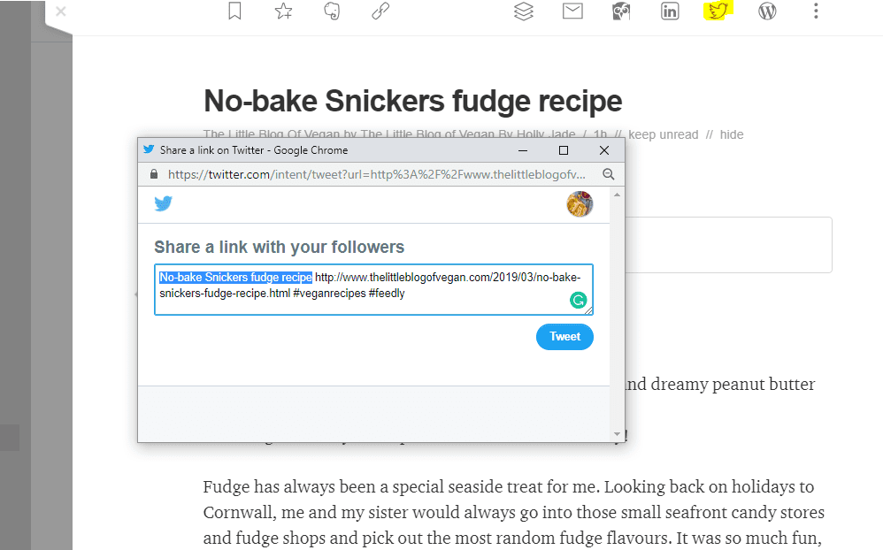This screenshot has height=550, width=883.
Task: Open the Twitter profile avatar menu
Action: [580, 203]
